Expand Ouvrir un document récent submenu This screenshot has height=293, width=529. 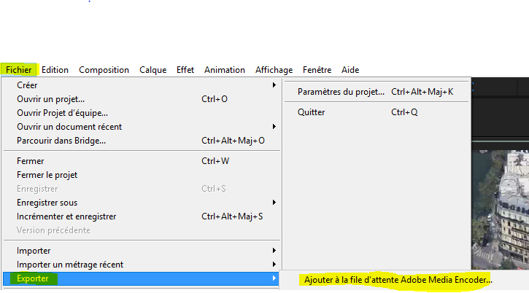coord(141,127)
